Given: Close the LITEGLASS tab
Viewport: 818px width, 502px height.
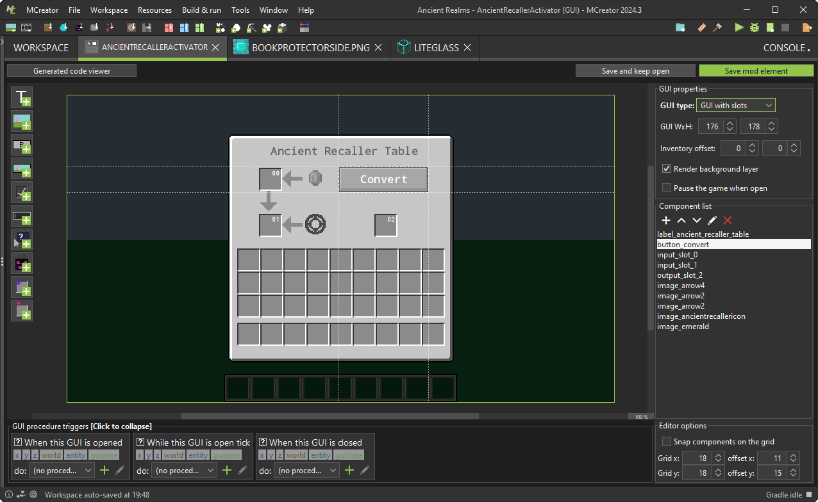Looking at the screenshot, I should coord(467,47).
